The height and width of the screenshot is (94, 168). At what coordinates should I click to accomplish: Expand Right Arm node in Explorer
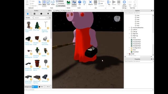129,34
